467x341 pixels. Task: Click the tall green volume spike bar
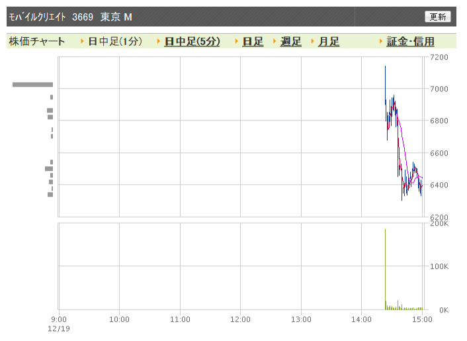pyautogui.click(x=385, y=269)
